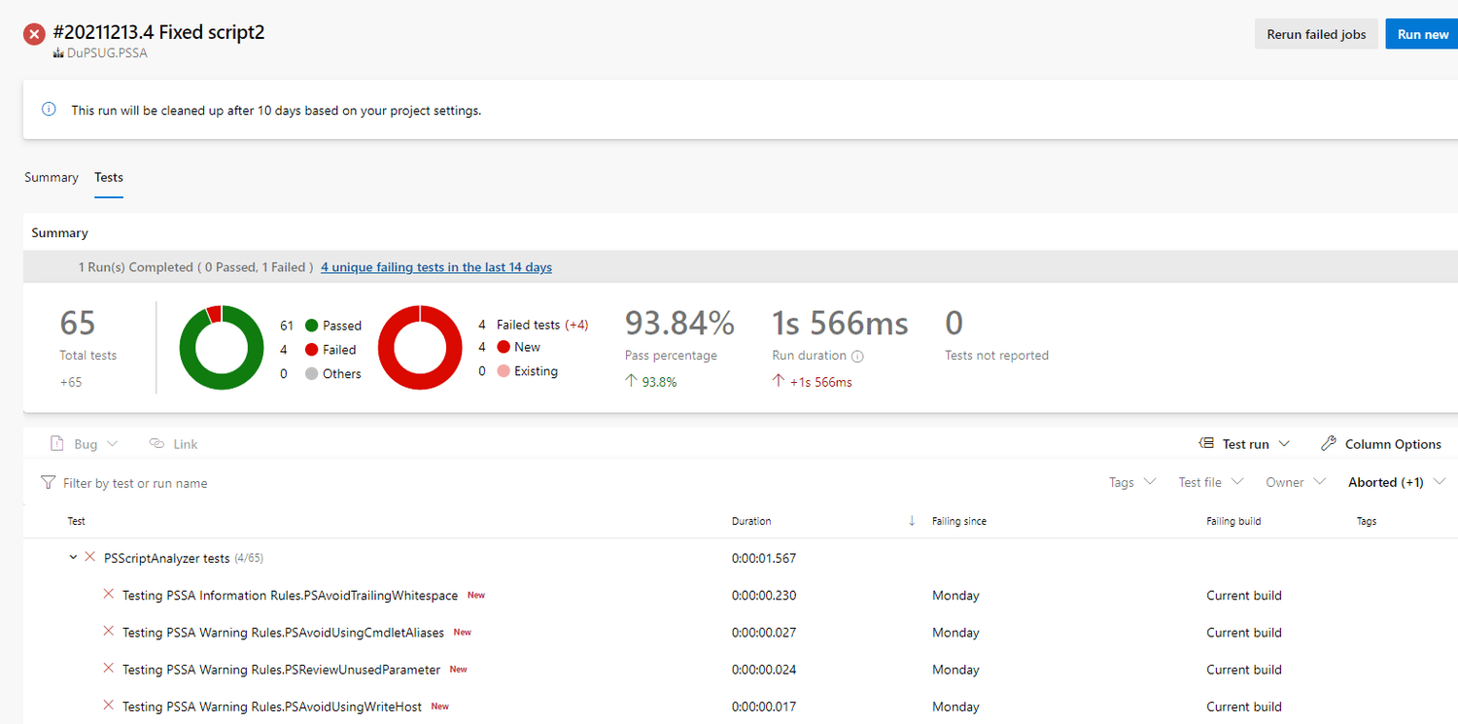Click the info icon in the cleanup notice banner
This screenshot has height=724, width=1458.
coord(49,109)
